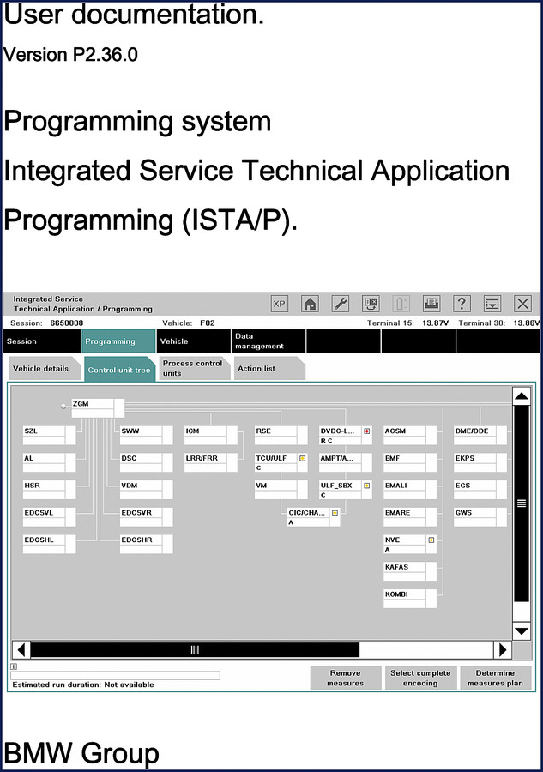Click Select complete encoding button
543x772 pixels.
pos(421,678)
